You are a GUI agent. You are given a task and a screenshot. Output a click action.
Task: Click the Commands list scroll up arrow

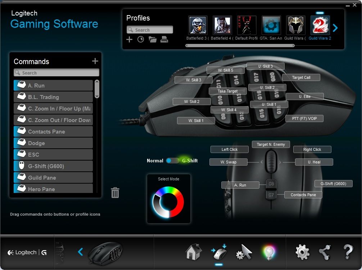coord(97,81)
